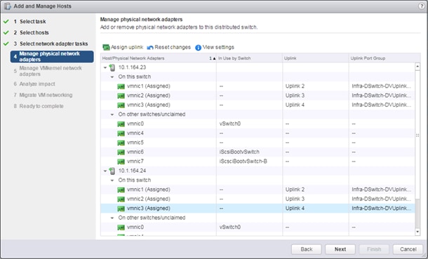Click the NIC icon of vmnic1 under 10.1.164.24
The height and width of the screenshot is (259, 428).
click(x=121, y=190)
